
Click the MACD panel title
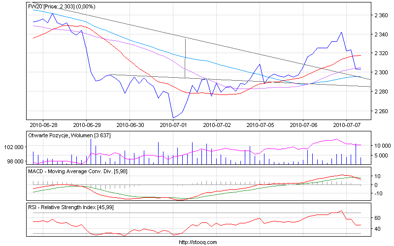(78, 171)
